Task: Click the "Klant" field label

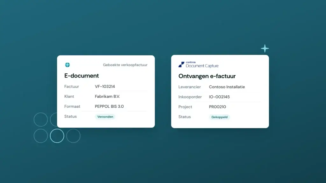Action: pos(69,97)
